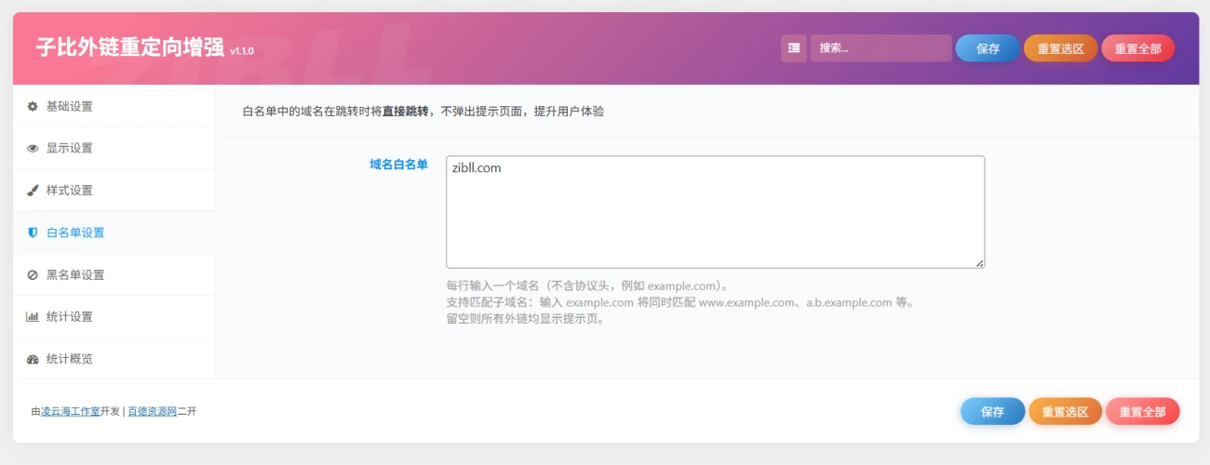The width and height of the screenshot is (1210, 465).
Task: Click the eye icon beside 显示设置
Action: 33,148
